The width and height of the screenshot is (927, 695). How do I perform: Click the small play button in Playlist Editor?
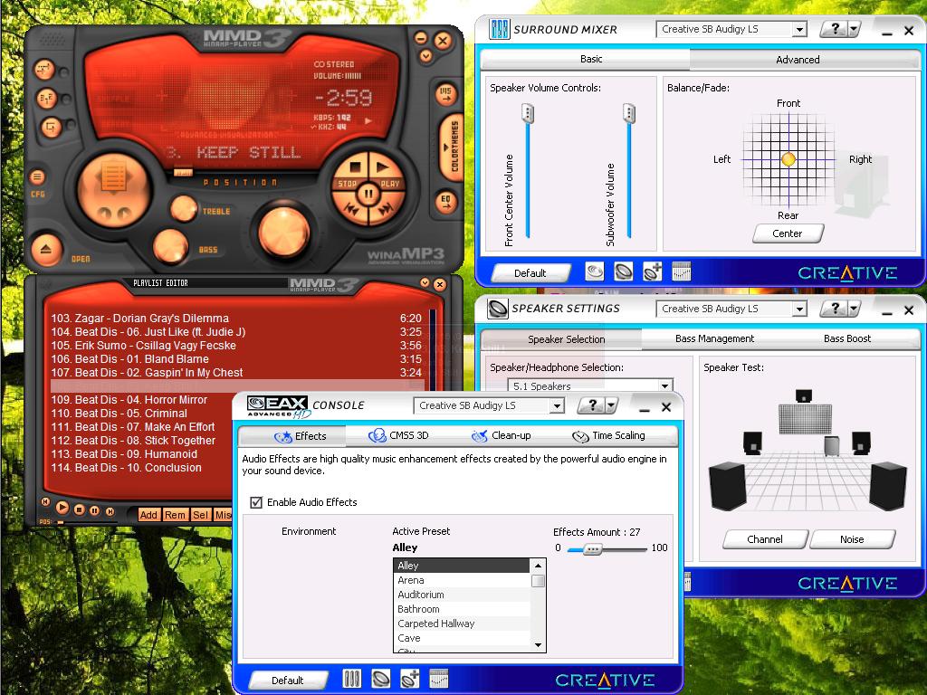[x=62, y=508]
